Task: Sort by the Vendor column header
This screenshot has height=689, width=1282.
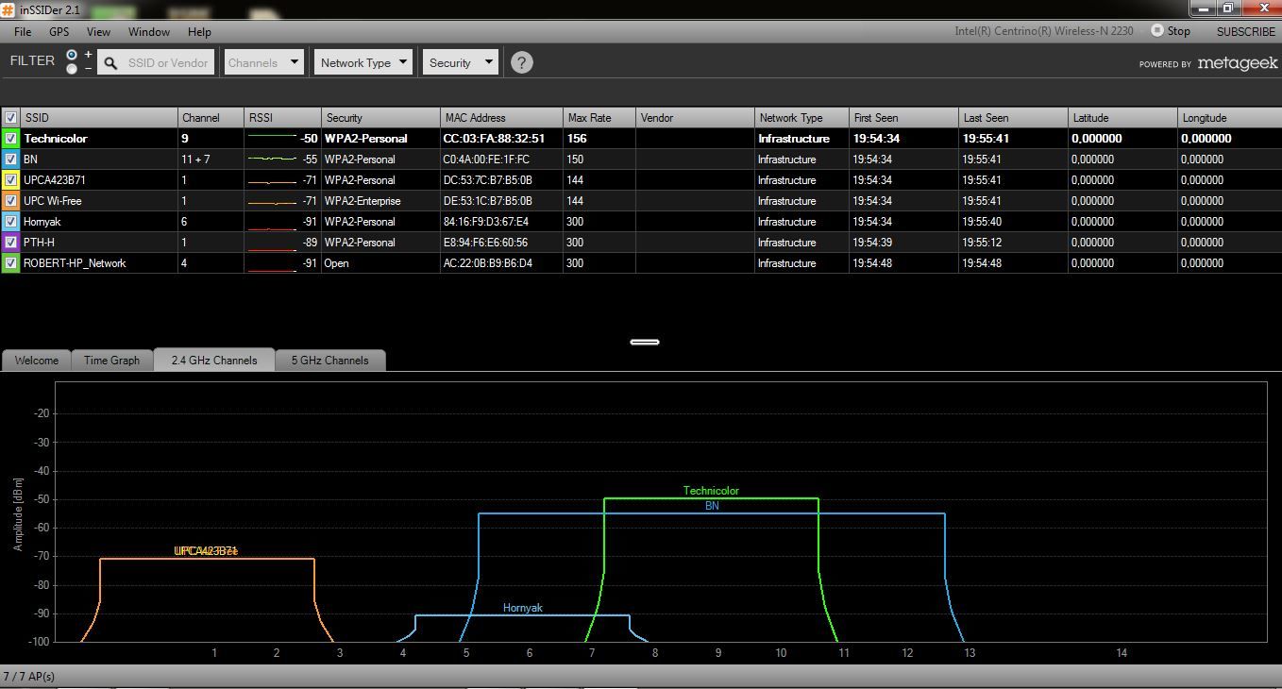Action: [x=695, y=118]
